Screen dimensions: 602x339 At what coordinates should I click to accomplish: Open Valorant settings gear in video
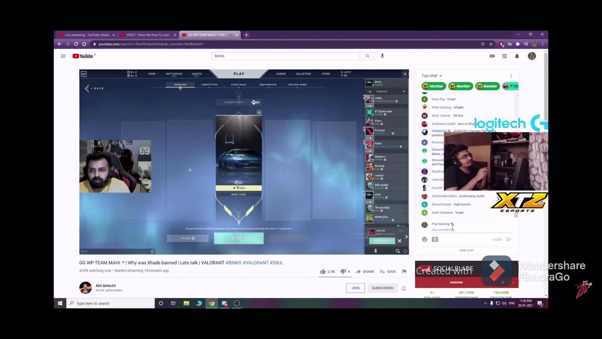click(x=404, y=74)
